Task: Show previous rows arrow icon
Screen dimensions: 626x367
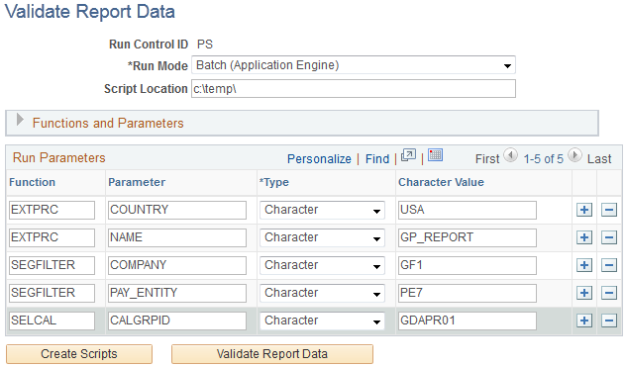Action: (x=511, y=155)
